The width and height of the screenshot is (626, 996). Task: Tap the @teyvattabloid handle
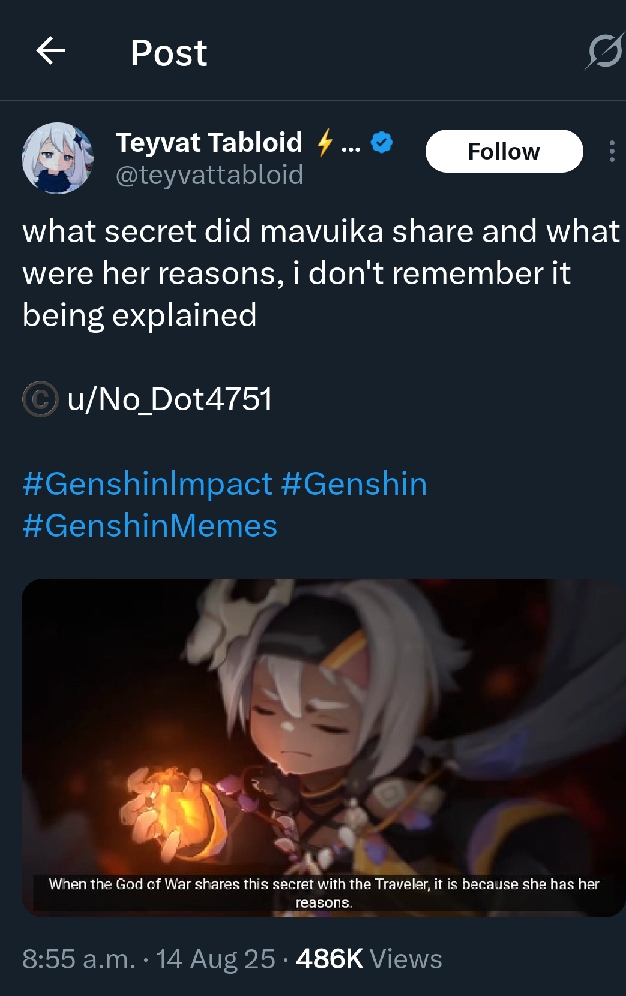tap(209, 175)
